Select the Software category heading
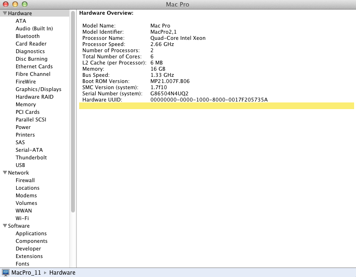This screenshot has height=277, width=356. point(19,226)
